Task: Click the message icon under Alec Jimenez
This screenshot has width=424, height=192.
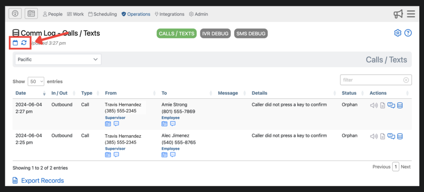Action: (x=173, y=155)
